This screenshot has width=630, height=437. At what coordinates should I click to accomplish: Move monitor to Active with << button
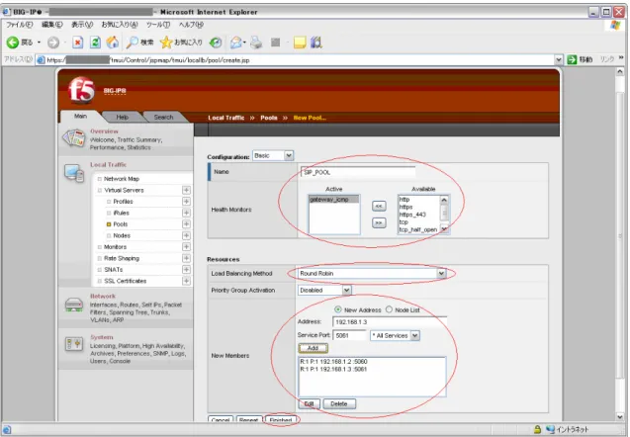pos(379,206)
